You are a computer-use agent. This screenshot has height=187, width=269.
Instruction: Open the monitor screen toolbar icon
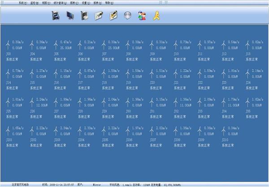coord(70,16)
